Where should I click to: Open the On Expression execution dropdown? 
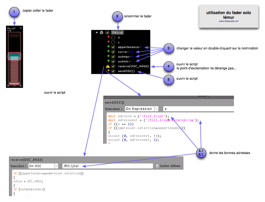(141, 109)
